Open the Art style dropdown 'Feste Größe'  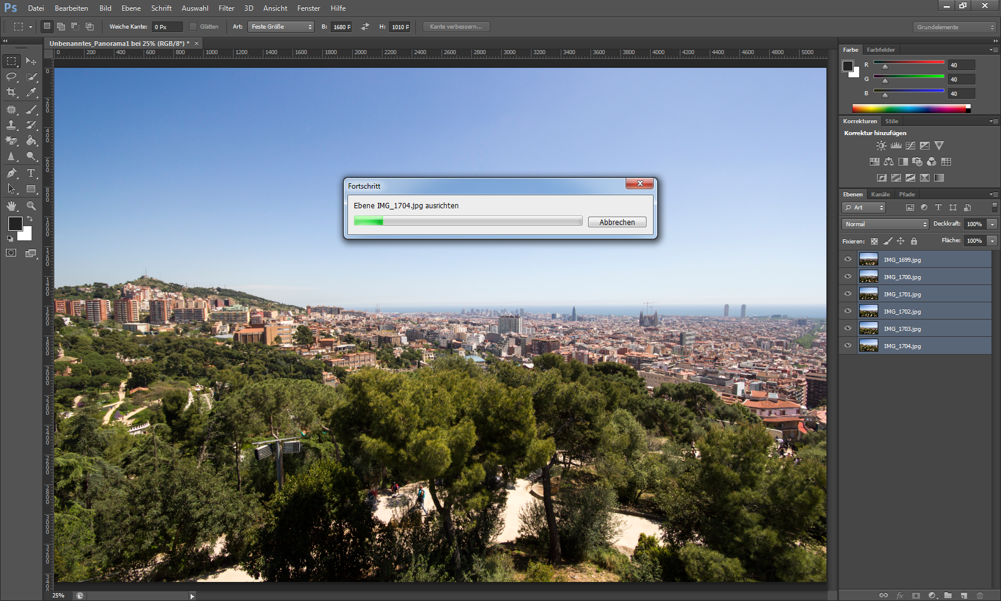[x=281, y=27]
